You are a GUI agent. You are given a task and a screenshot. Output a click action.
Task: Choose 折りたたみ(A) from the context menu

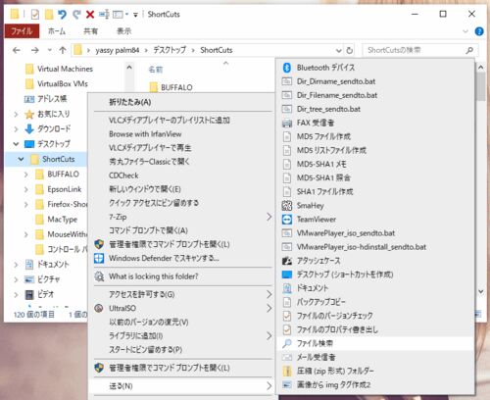coord(183,102)
